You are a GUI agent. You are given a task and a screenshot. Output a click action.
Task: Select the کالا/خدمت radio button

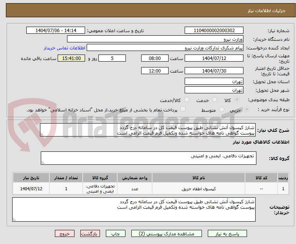pyautogui.click(x=187, y=100)
